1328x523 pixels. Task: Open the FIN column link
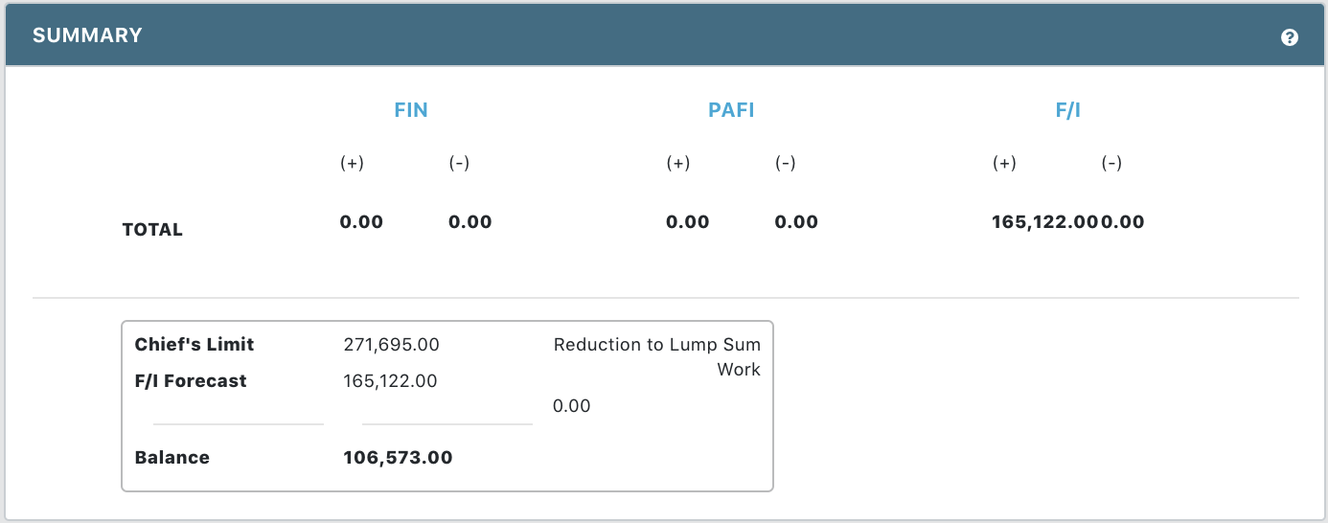[x=411, y=110]
